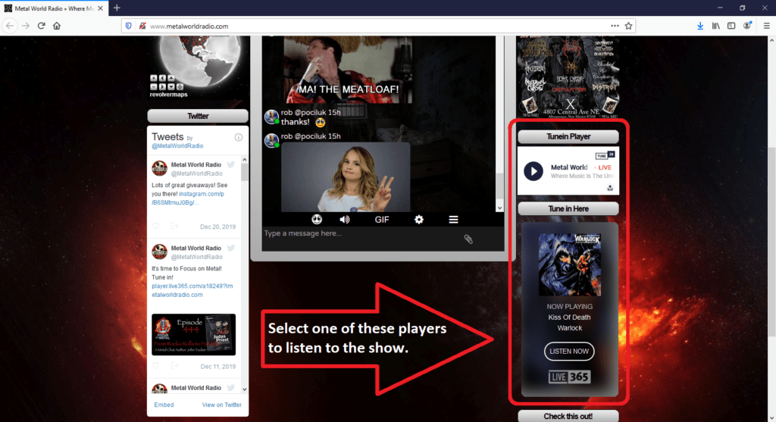Viewport: 776px width, 422px height.
Task: Click the LISTEN NOW button
Action: pos(569,352)
